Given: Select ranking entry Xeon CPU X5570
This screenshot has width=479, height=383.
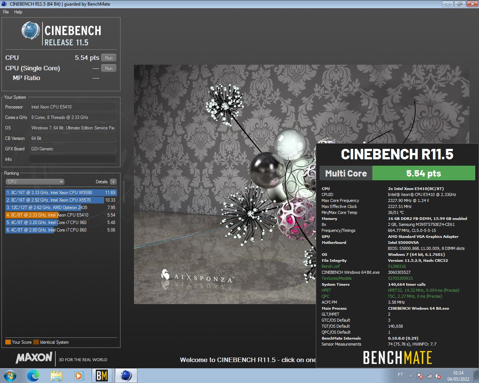Looking at the screenshot, I should tap(61, 200).
